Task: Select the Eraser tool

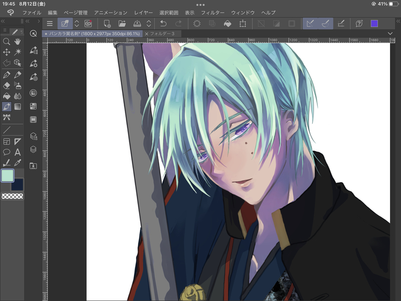Action: pyautogui.click(x=7, y=85)
